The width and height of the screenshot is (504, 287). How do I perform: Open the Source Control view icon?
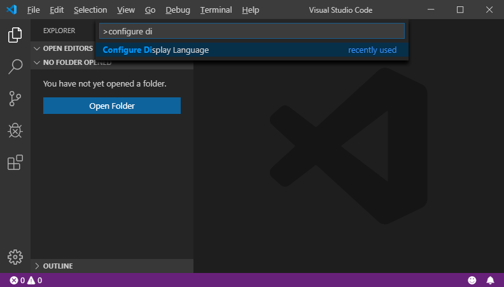pyautogui.click(x=15, y=99)
